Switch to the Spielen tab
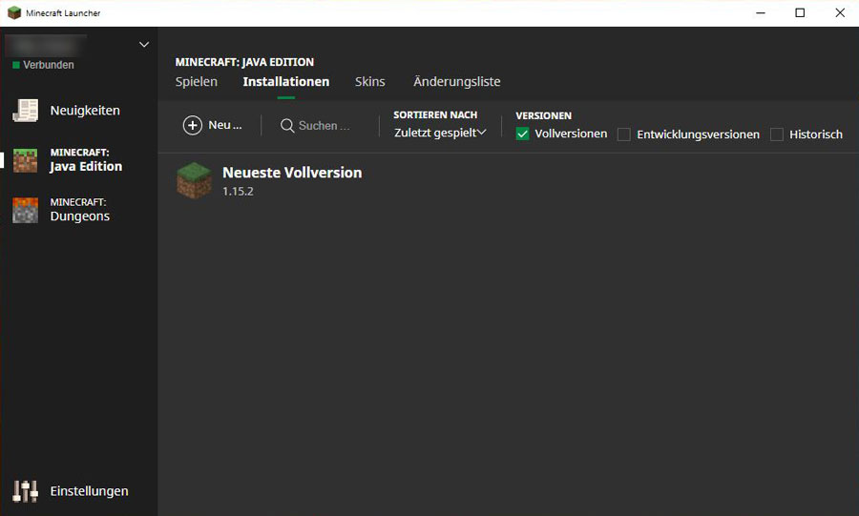Viewport: 859px width, 516px height. (197, 82)
